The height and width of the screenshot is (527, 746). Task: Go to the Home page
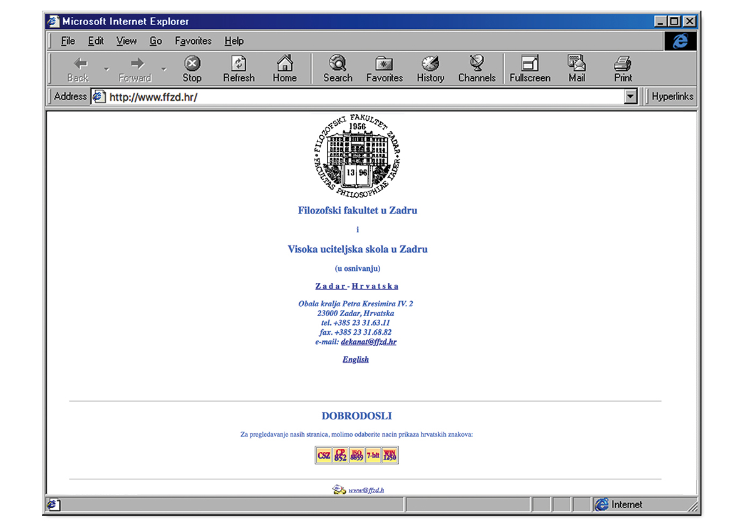[284, 68]
